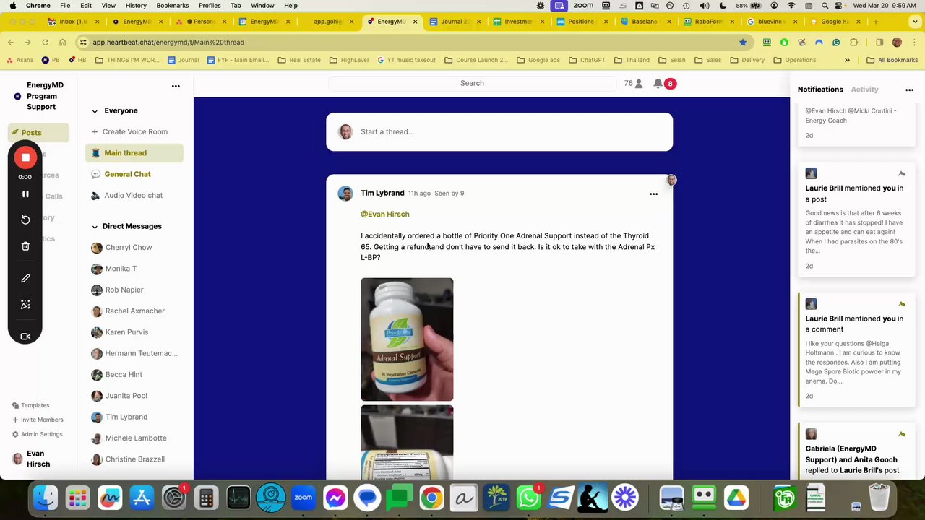925x520 pixels.
Task: Open zoom from the Dock
Action: coord(304,498)
